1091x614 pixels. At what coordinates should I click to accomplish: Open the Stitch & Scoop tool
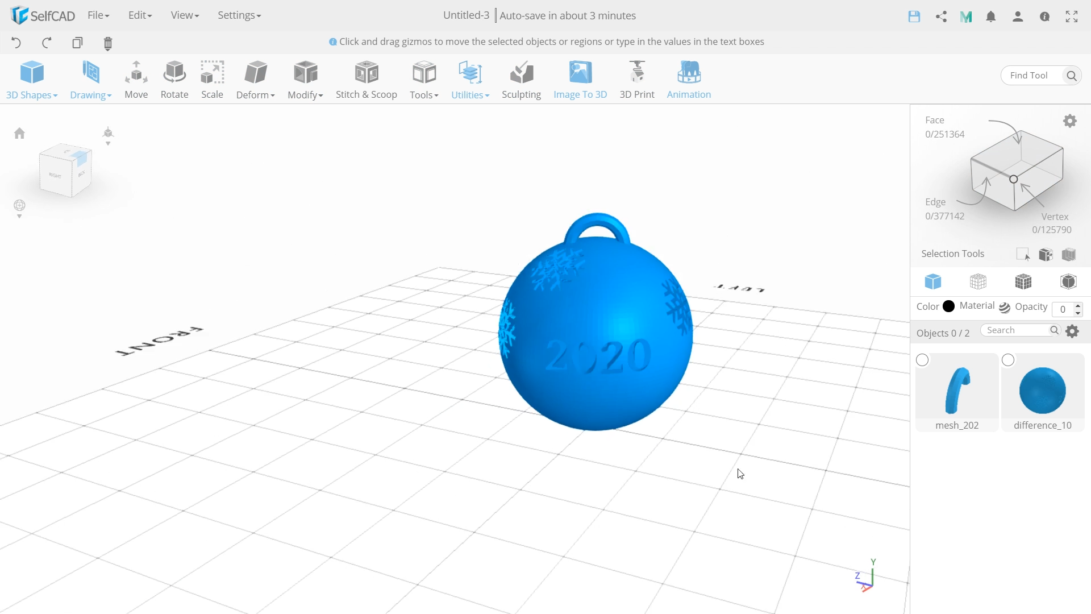click(367, 80)
